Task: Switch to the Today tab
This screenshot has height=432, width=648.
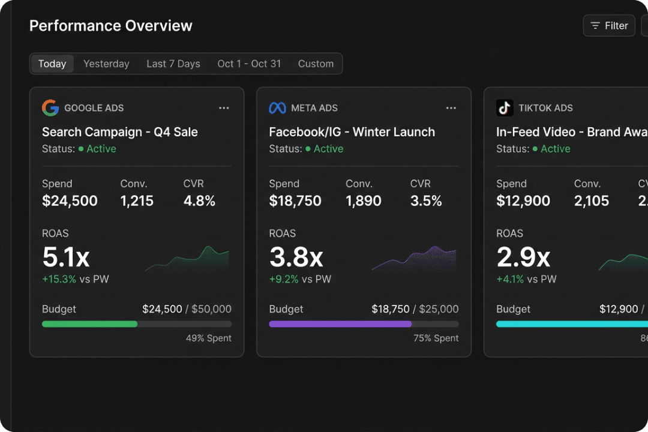Action: click(52, 64)
